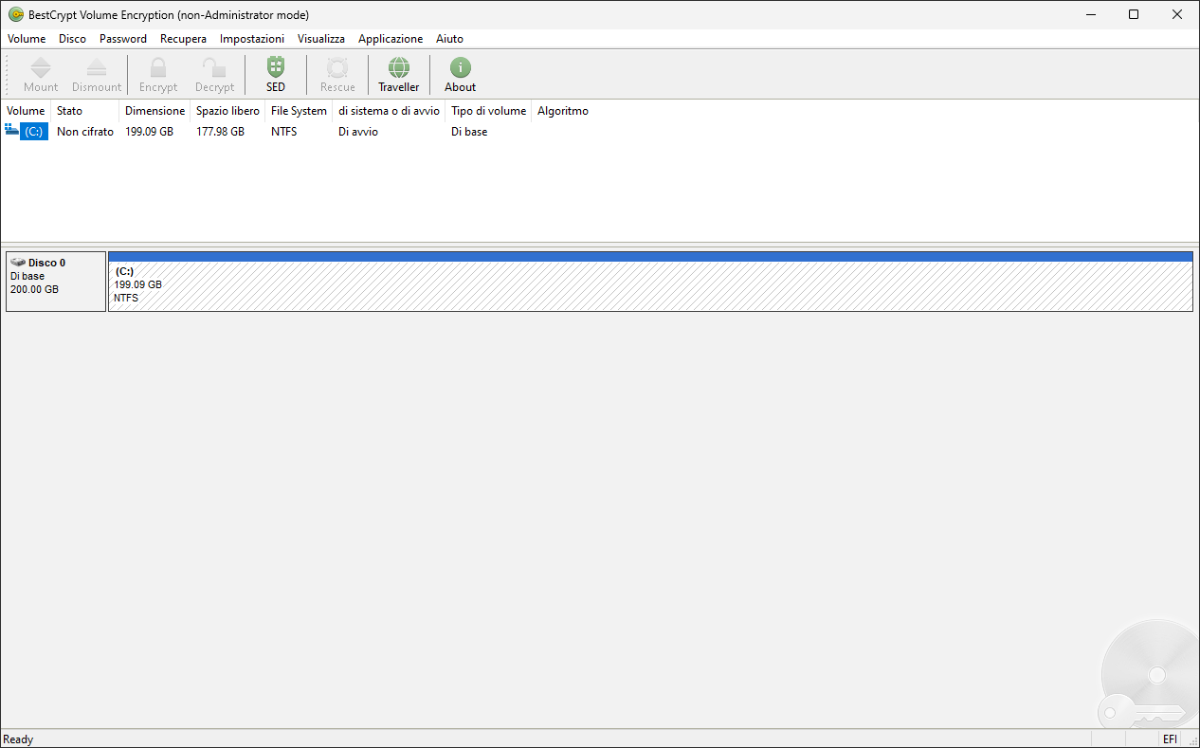
Task: Open the Volume menu
Action: click(x=27, y=39)
